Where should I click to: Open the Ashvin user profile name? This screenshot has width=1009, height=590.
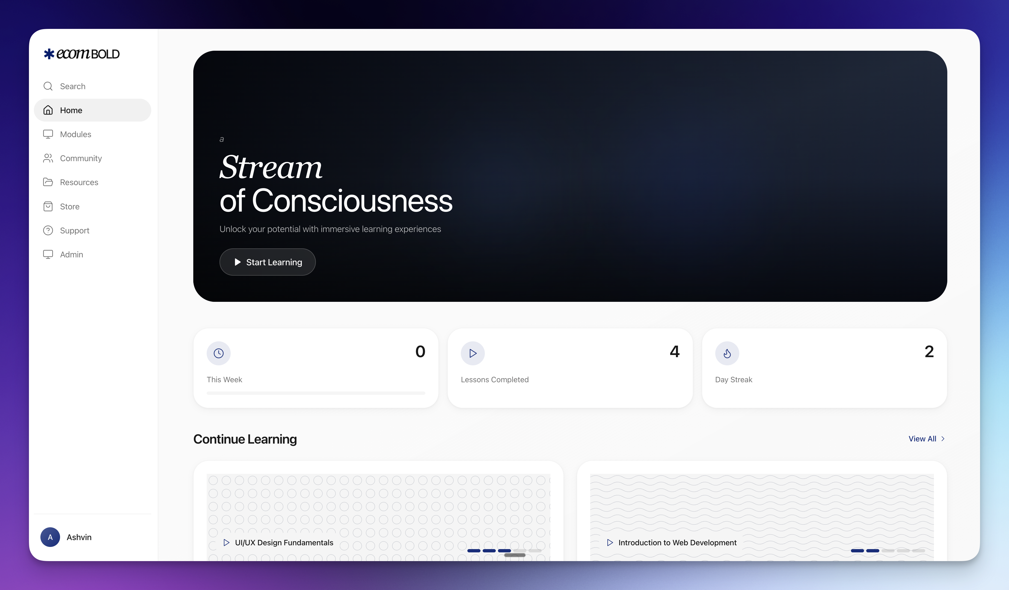point(79,537)
